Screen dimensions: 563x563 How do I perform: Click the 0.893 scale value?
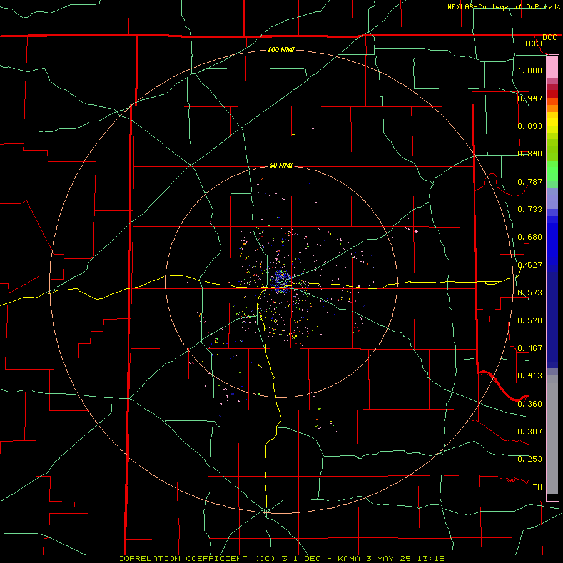pyautogui.click(x=530, y=126)
